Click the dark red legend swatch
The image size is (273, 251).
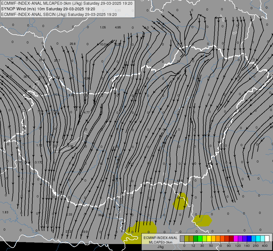(x=231, y=238)
